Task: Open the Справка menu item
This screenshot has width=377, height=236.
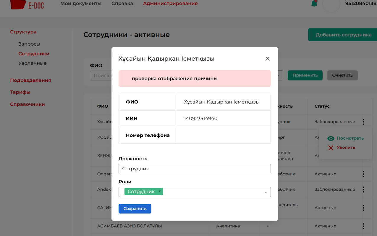Action: tap(122, 4)
